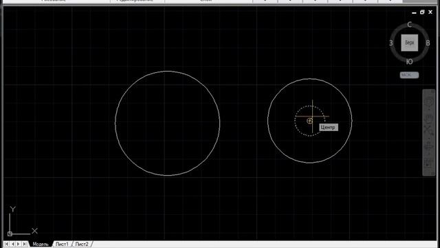Viewport: 440px width, 248px height.
Task: Switch to the Модель tab
Action: [41, 244]
